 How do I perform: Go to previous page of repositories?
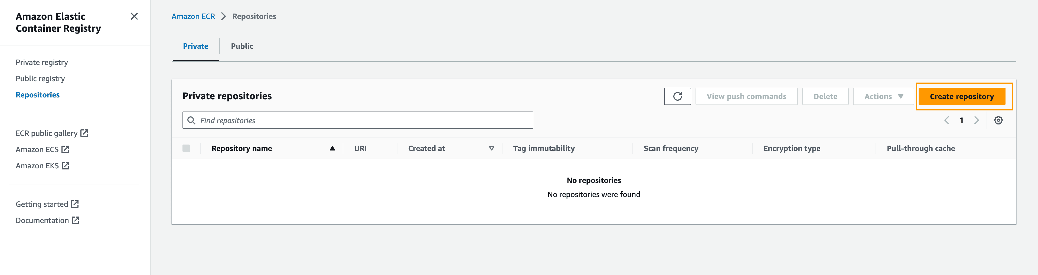click(946, 120)
